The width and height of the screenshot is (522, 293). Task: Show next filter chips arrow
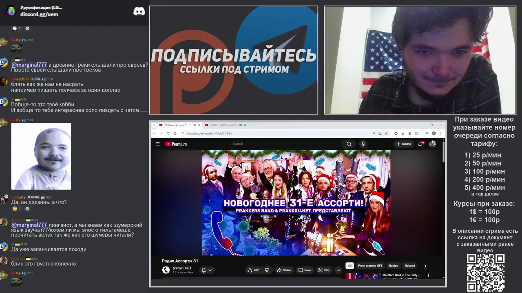(425, 266)
